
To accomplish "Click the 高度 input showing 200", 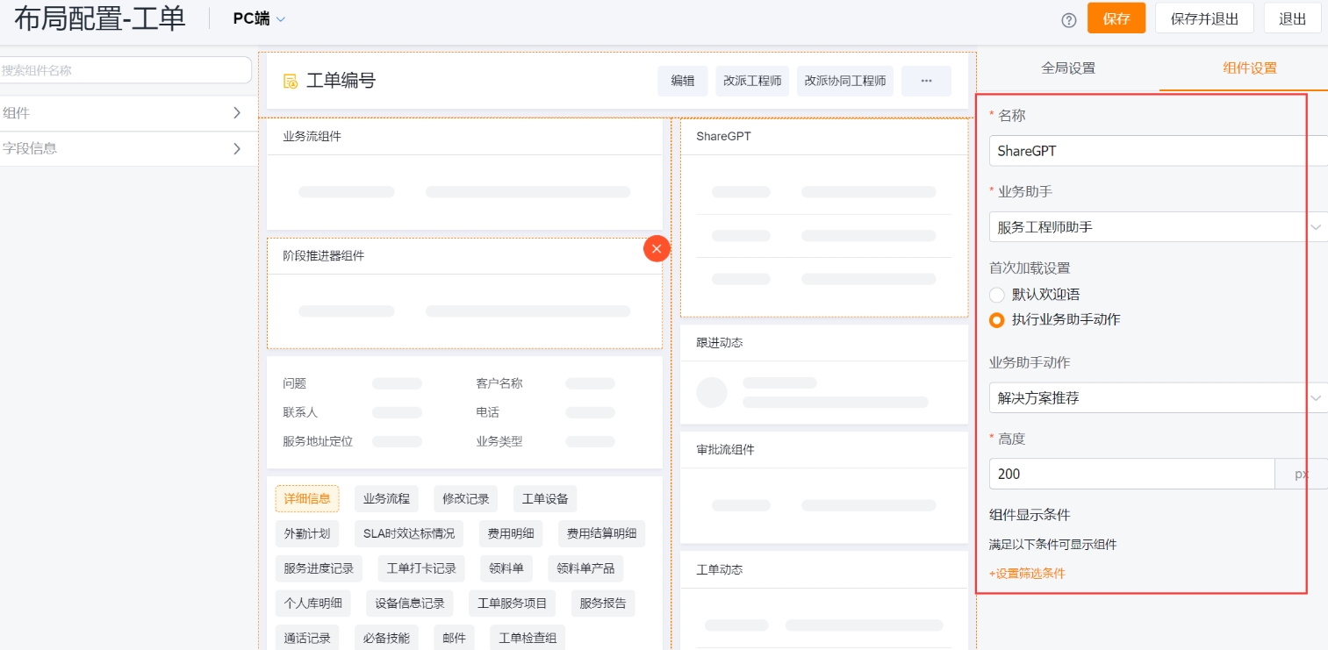I will [x=1131, y=474].
